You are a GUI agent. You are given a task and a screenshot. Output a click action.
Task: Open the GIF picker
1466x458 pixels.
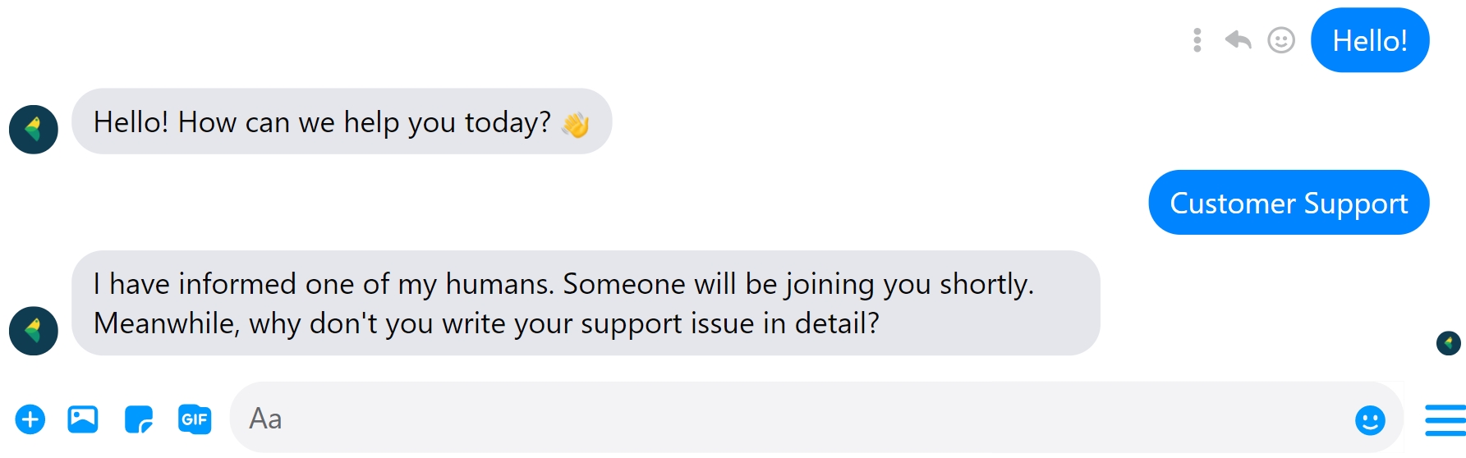click(x=195, y=419)
